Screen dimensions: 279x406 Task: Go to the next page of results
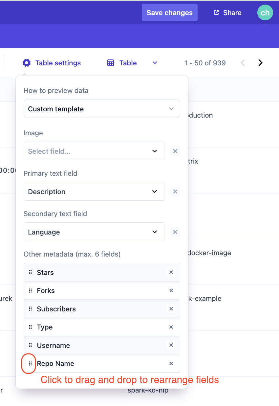pos(260,63)
